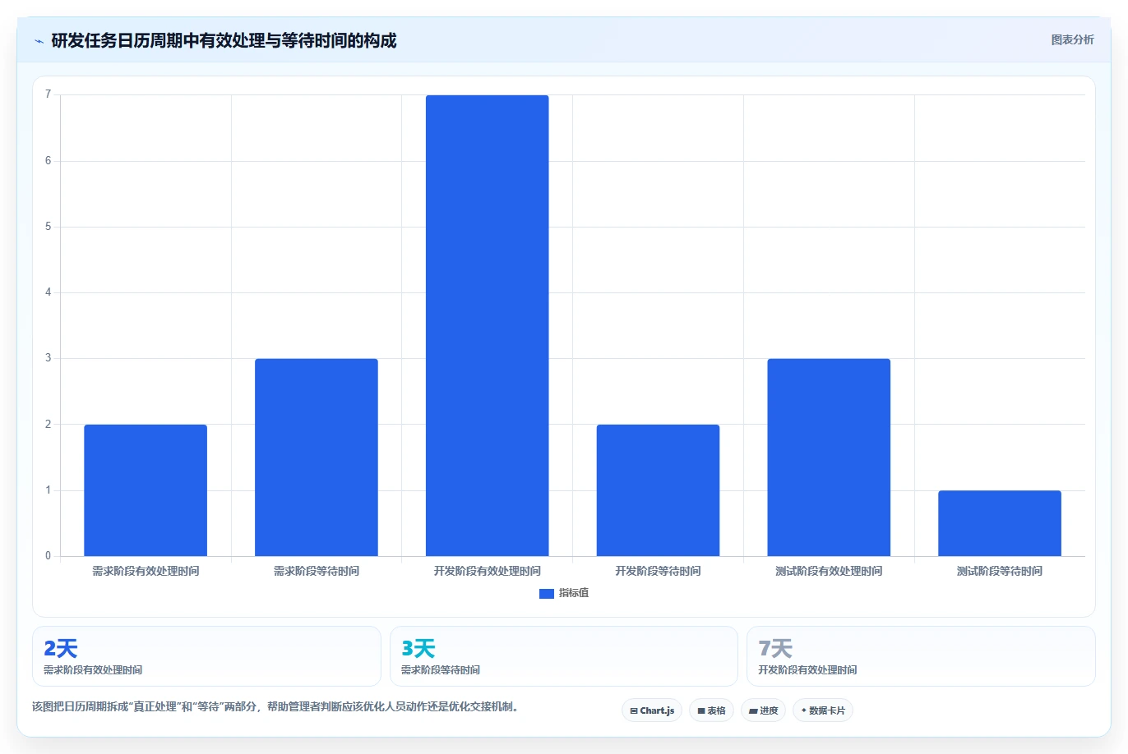Click the 测试阶段等待时间 bar

1000,523
